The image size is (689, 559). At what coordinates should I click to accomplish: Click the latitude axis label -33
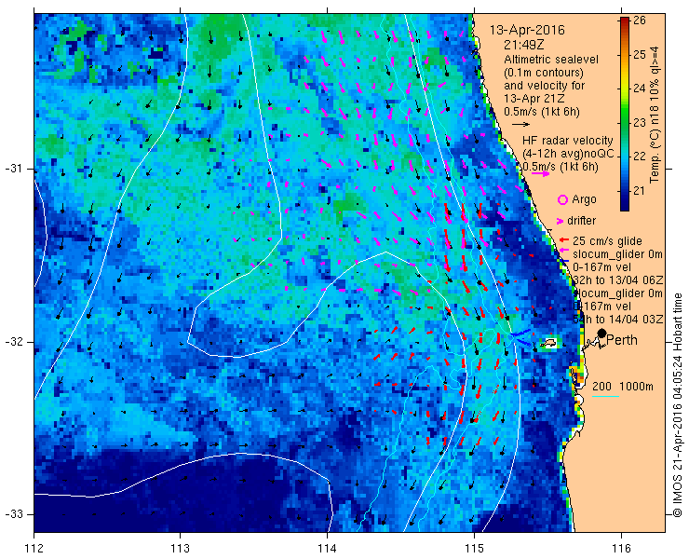(13, 514)
